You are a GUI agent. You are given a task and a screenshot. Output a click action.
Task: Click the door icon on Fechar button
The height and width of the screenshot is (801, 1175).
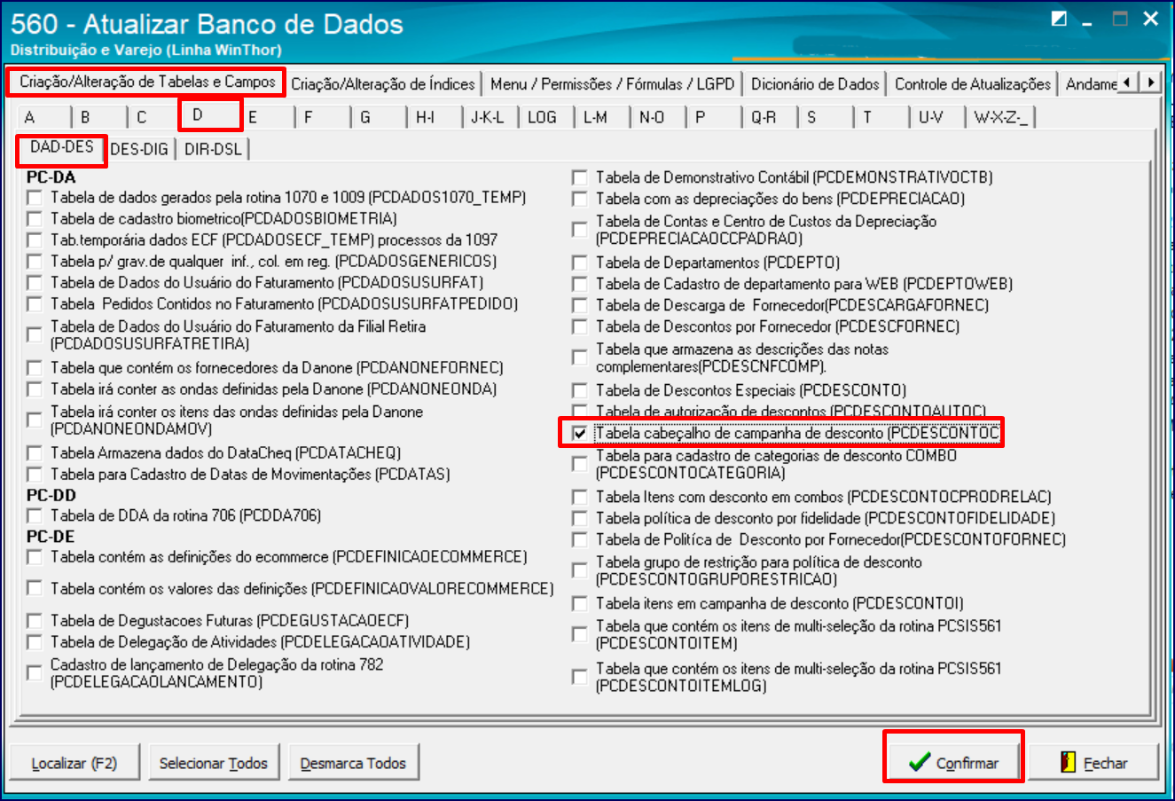coord(1069,762)
